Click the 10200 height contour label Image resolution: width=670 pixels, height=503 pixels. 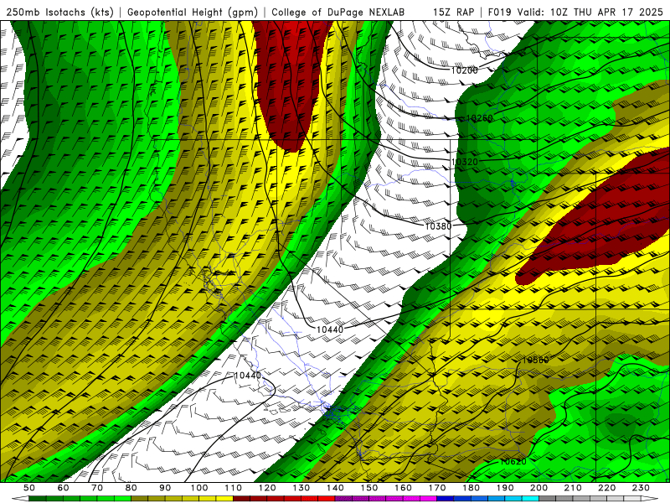tap(465, 70)
